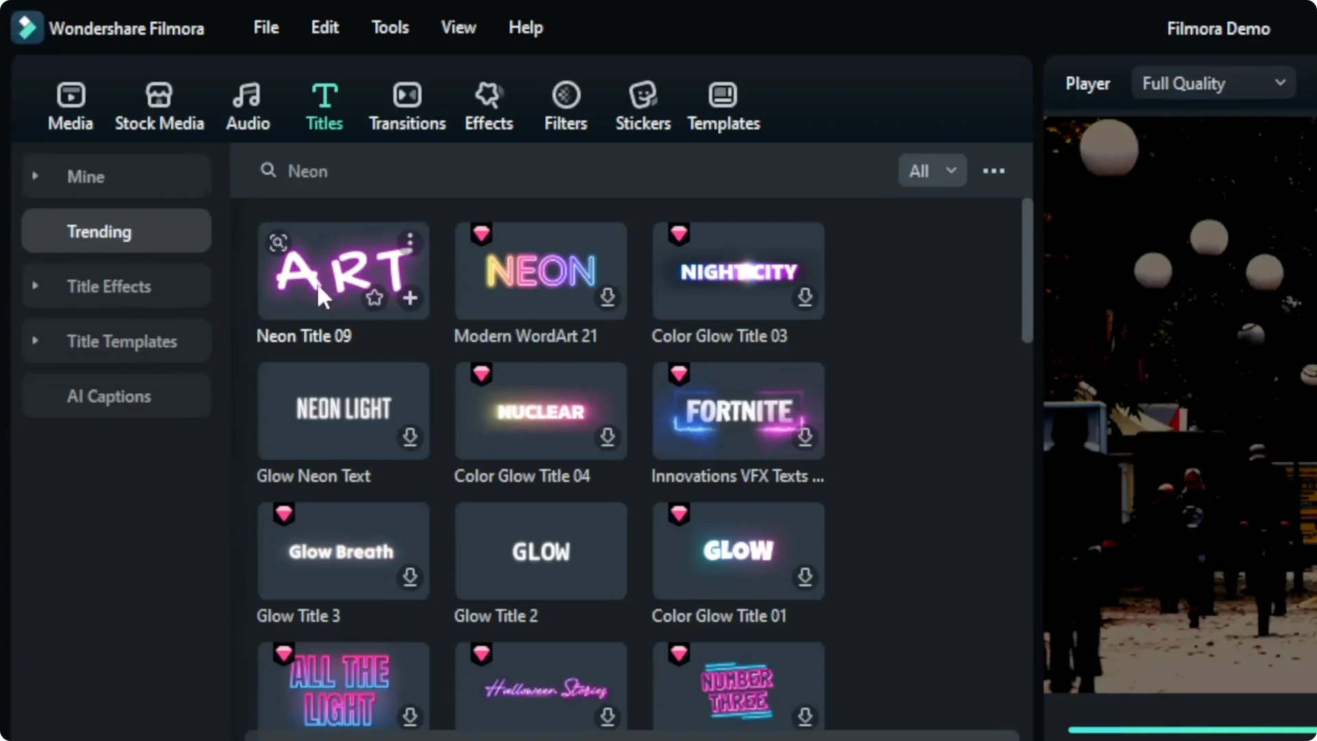
Task: Favorite the Neon Title 09 template
Action: click(374, 298)
